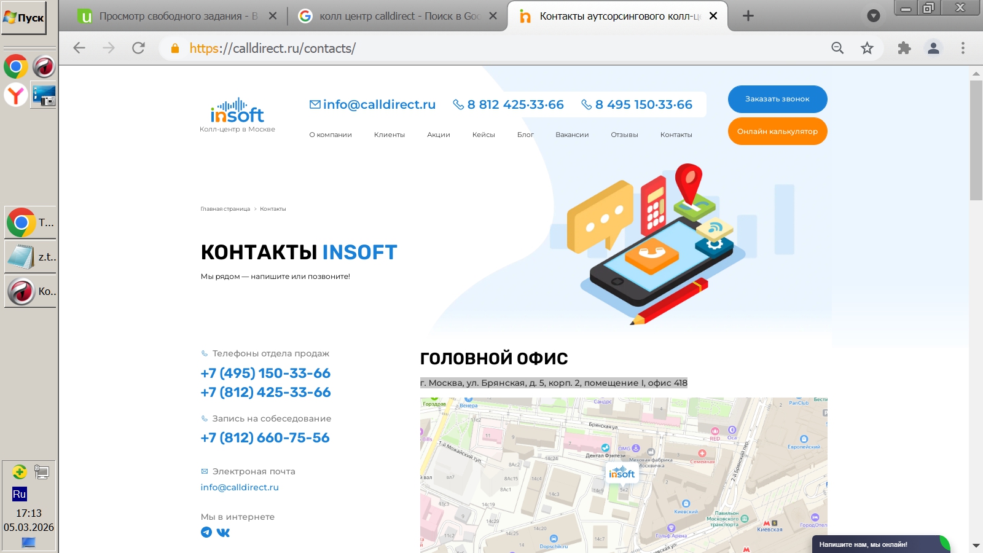Click the scrollbar down arrow

(976, 546)
